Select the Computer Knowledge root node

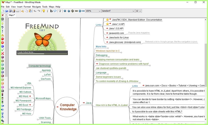pos(67,107)
